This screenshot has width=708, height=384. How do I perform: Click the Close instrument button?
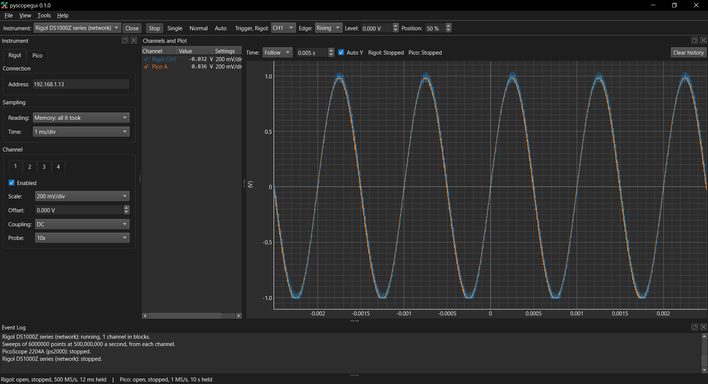point(132,28)
